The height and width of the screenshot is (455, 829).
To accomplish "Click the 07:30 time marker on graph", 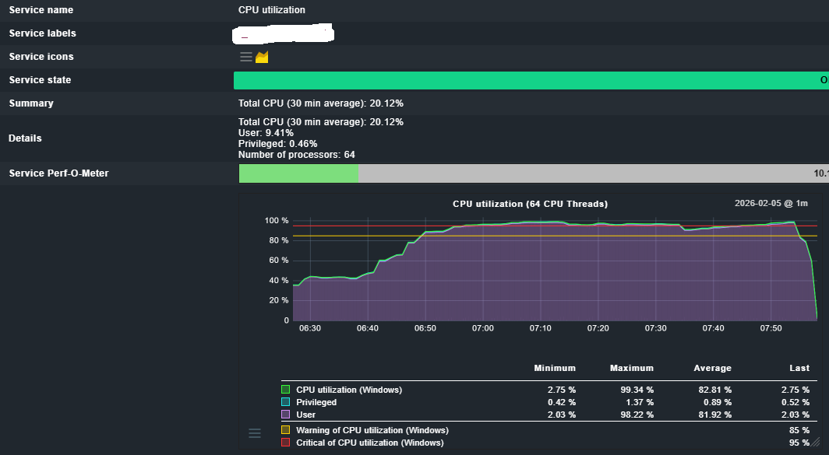I will 655,328.
